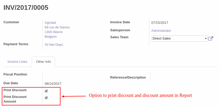
Task: Open the 30 Net Days payment terms
Action: click(x=54, y=45)
